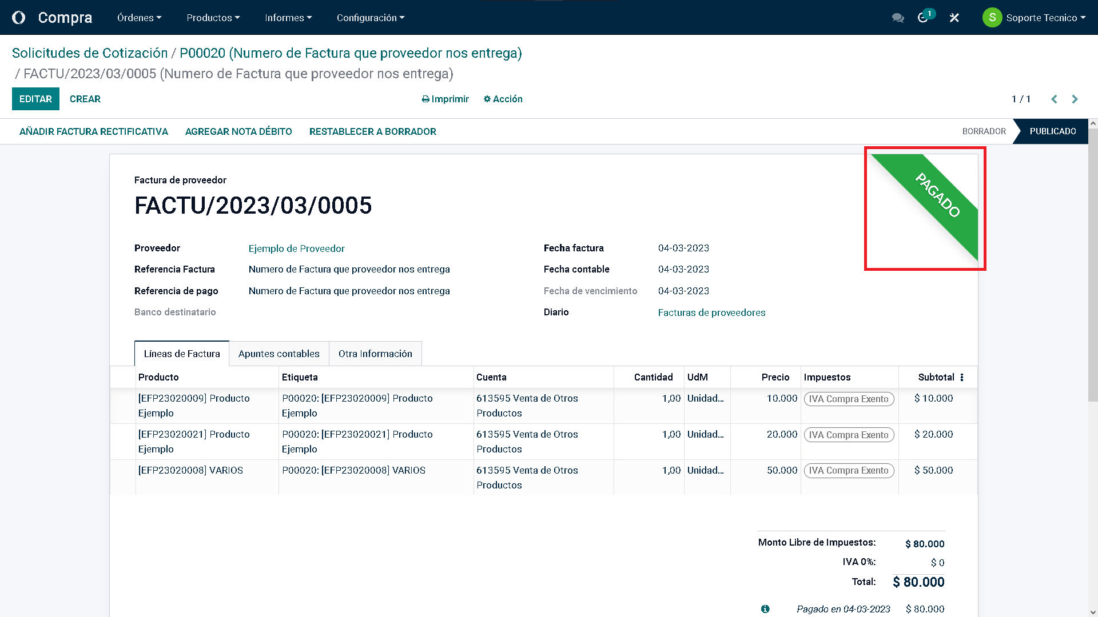Open the Ejemplo de Proveedor link
Viewport: 1098px width, 617px height.
pyautogui.click(x=296, y=249)
